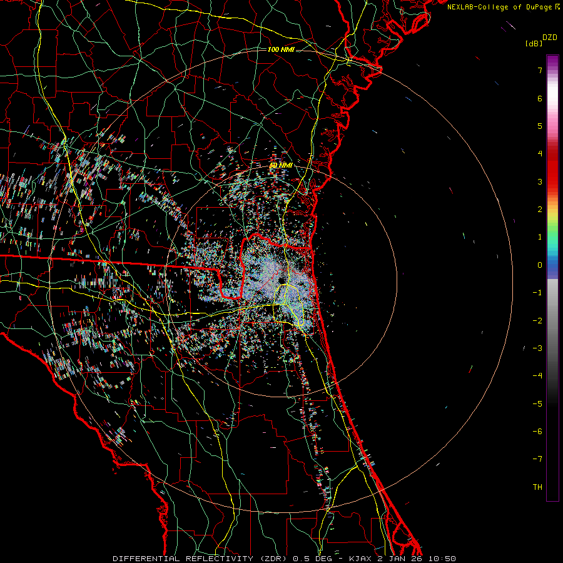Pick the purple top of the color bar
Screen dimensions: 563x563
[x=552, y=60]
